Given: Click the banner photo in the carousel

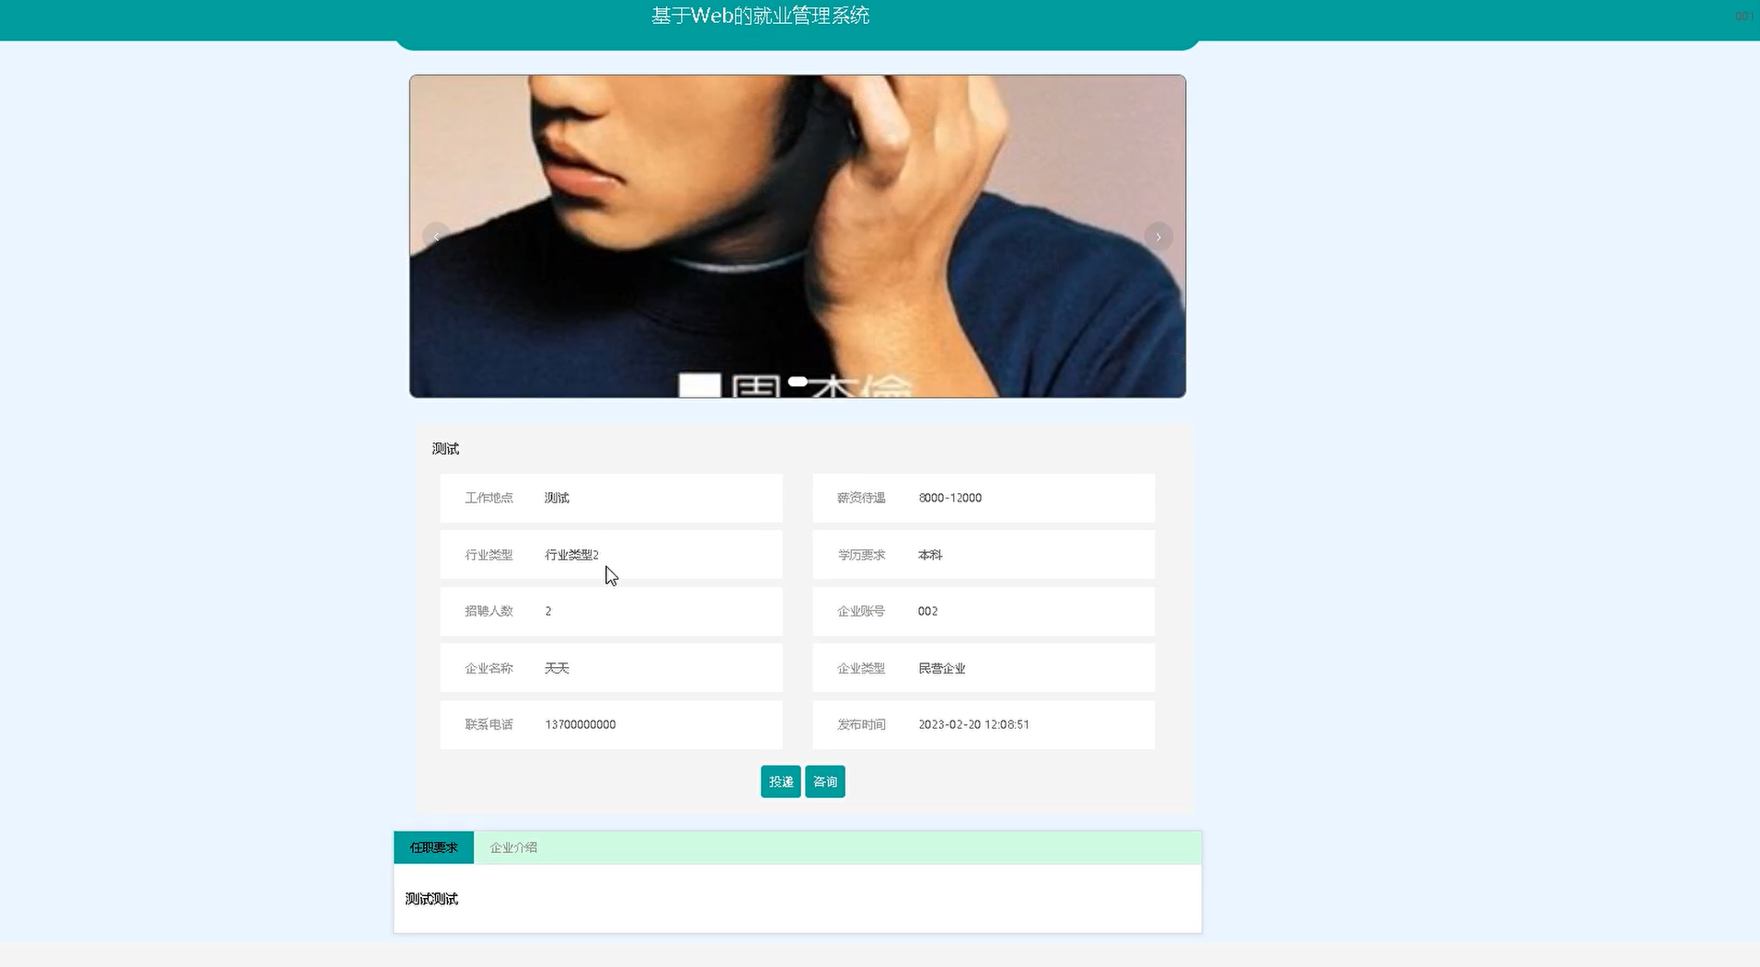Looking at the screenshot, I should tap(798, 236).
